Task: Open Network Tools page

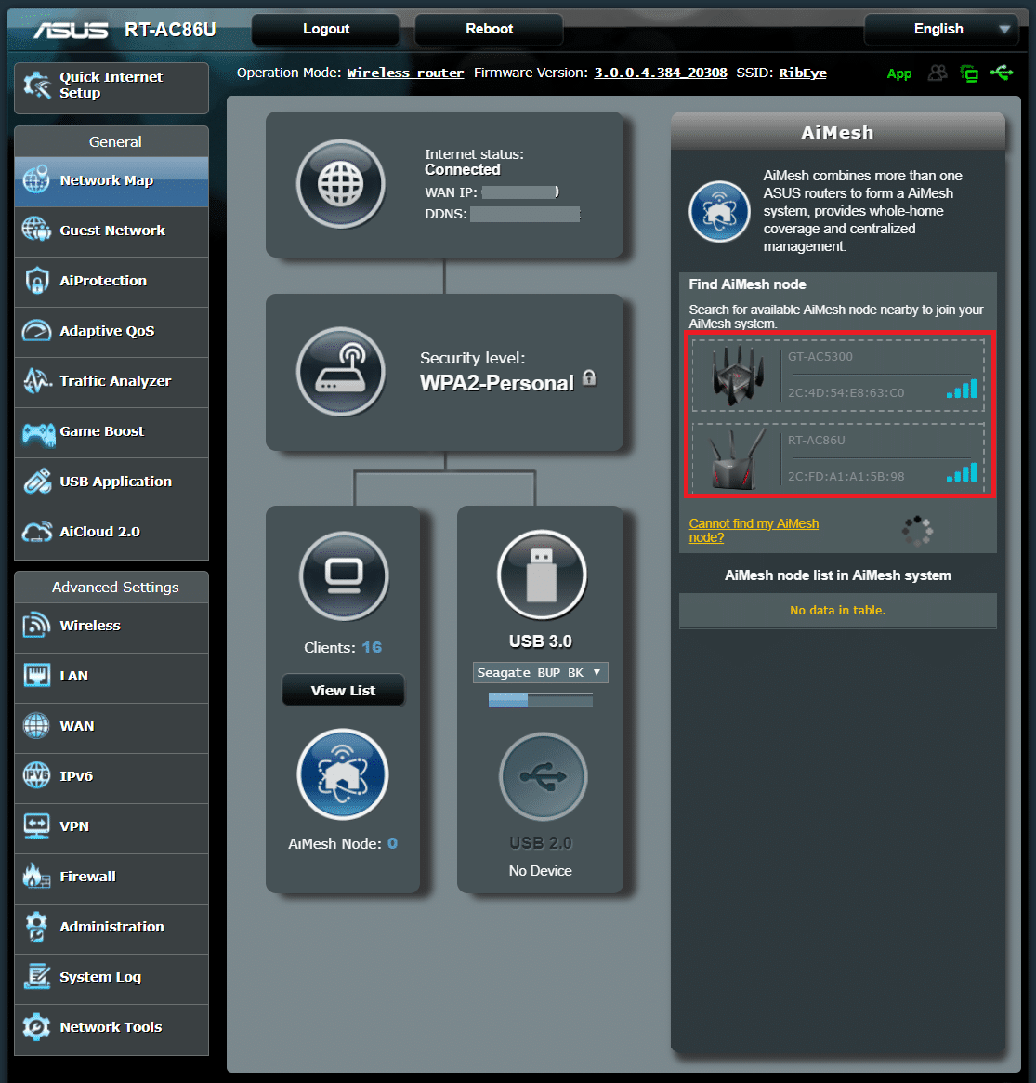Action: [x=111, y=1028]
